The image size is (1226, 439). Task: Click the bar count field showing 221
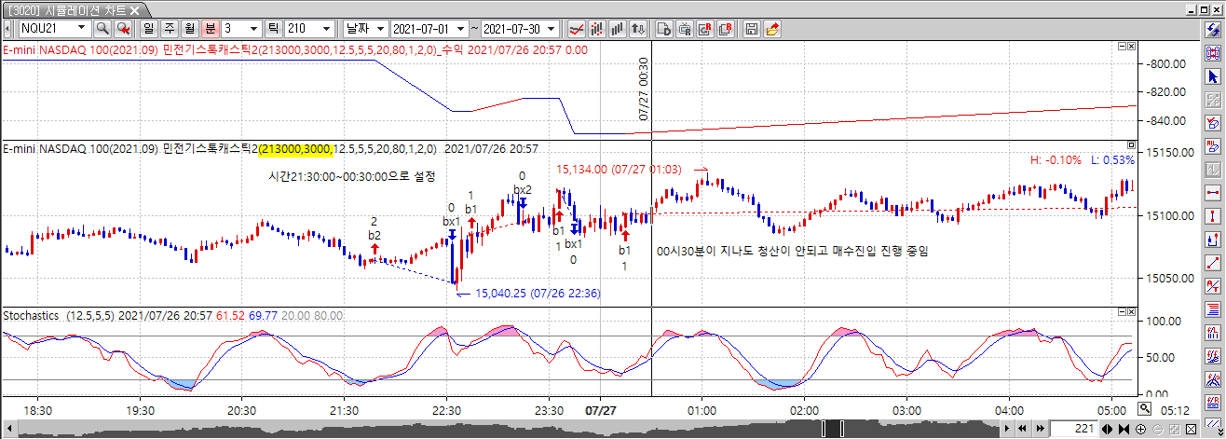coord(1071,429)
